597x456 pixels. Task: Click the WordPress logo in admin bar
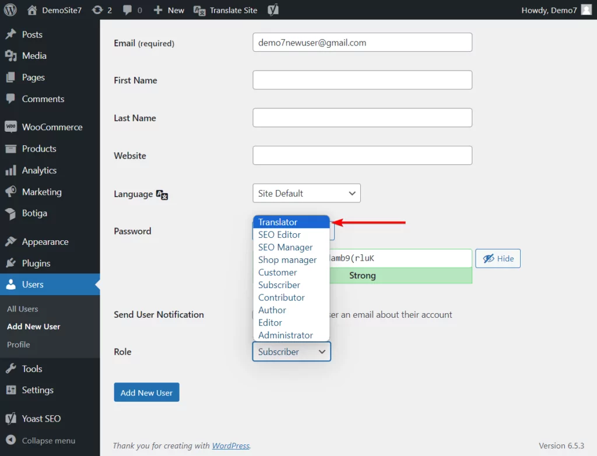click(10, 10)
